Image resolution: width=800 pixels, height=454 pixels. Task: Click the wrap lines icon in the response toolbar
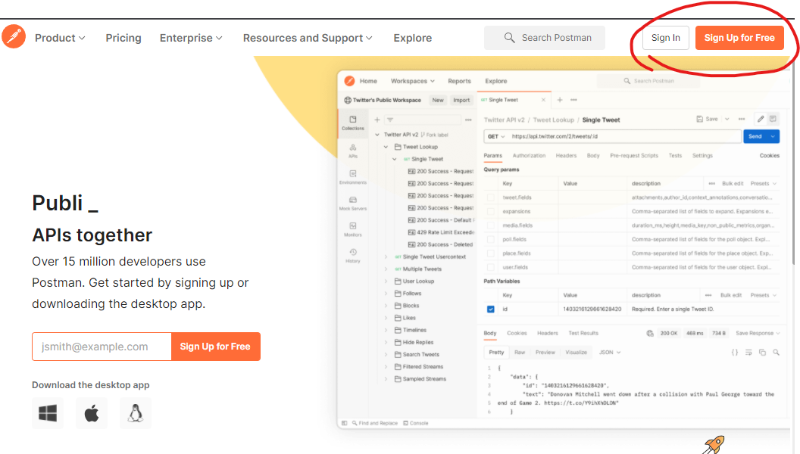(748, 352)
